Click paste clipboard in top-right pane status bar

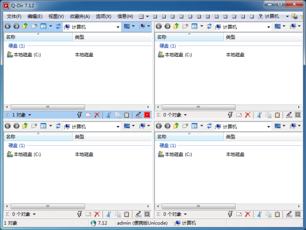[x=277, y=115]
